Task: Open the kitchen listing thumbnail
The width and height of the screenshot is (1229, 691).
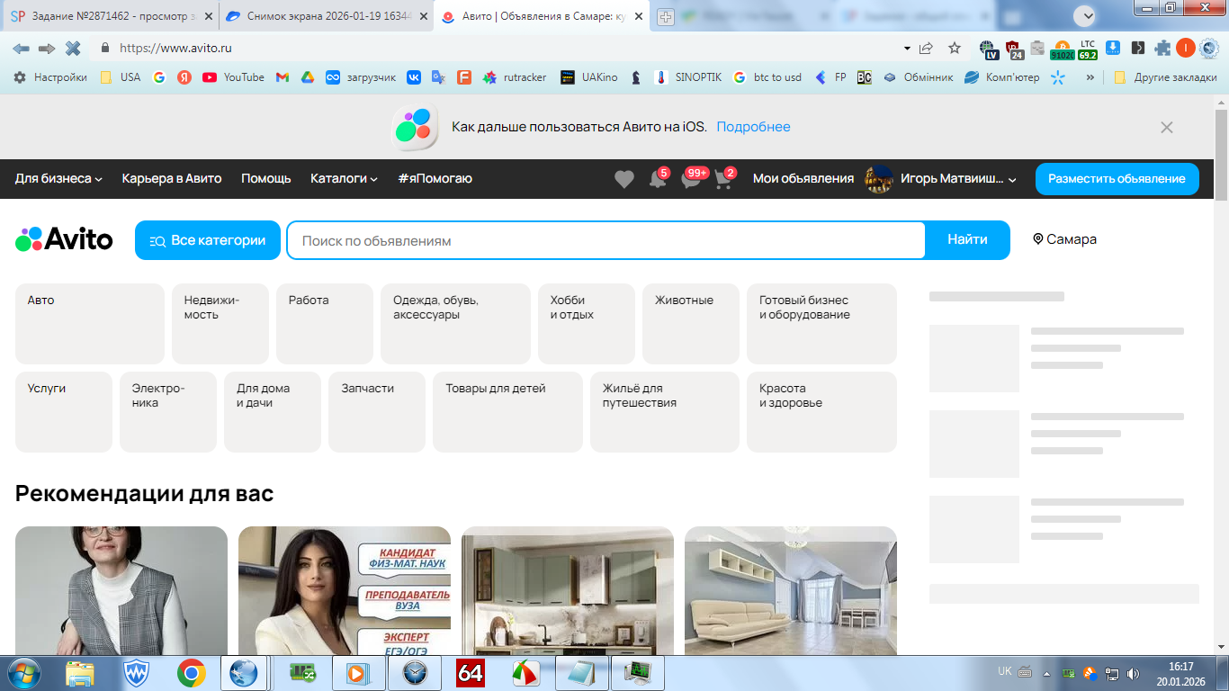Action: point(568,591)
